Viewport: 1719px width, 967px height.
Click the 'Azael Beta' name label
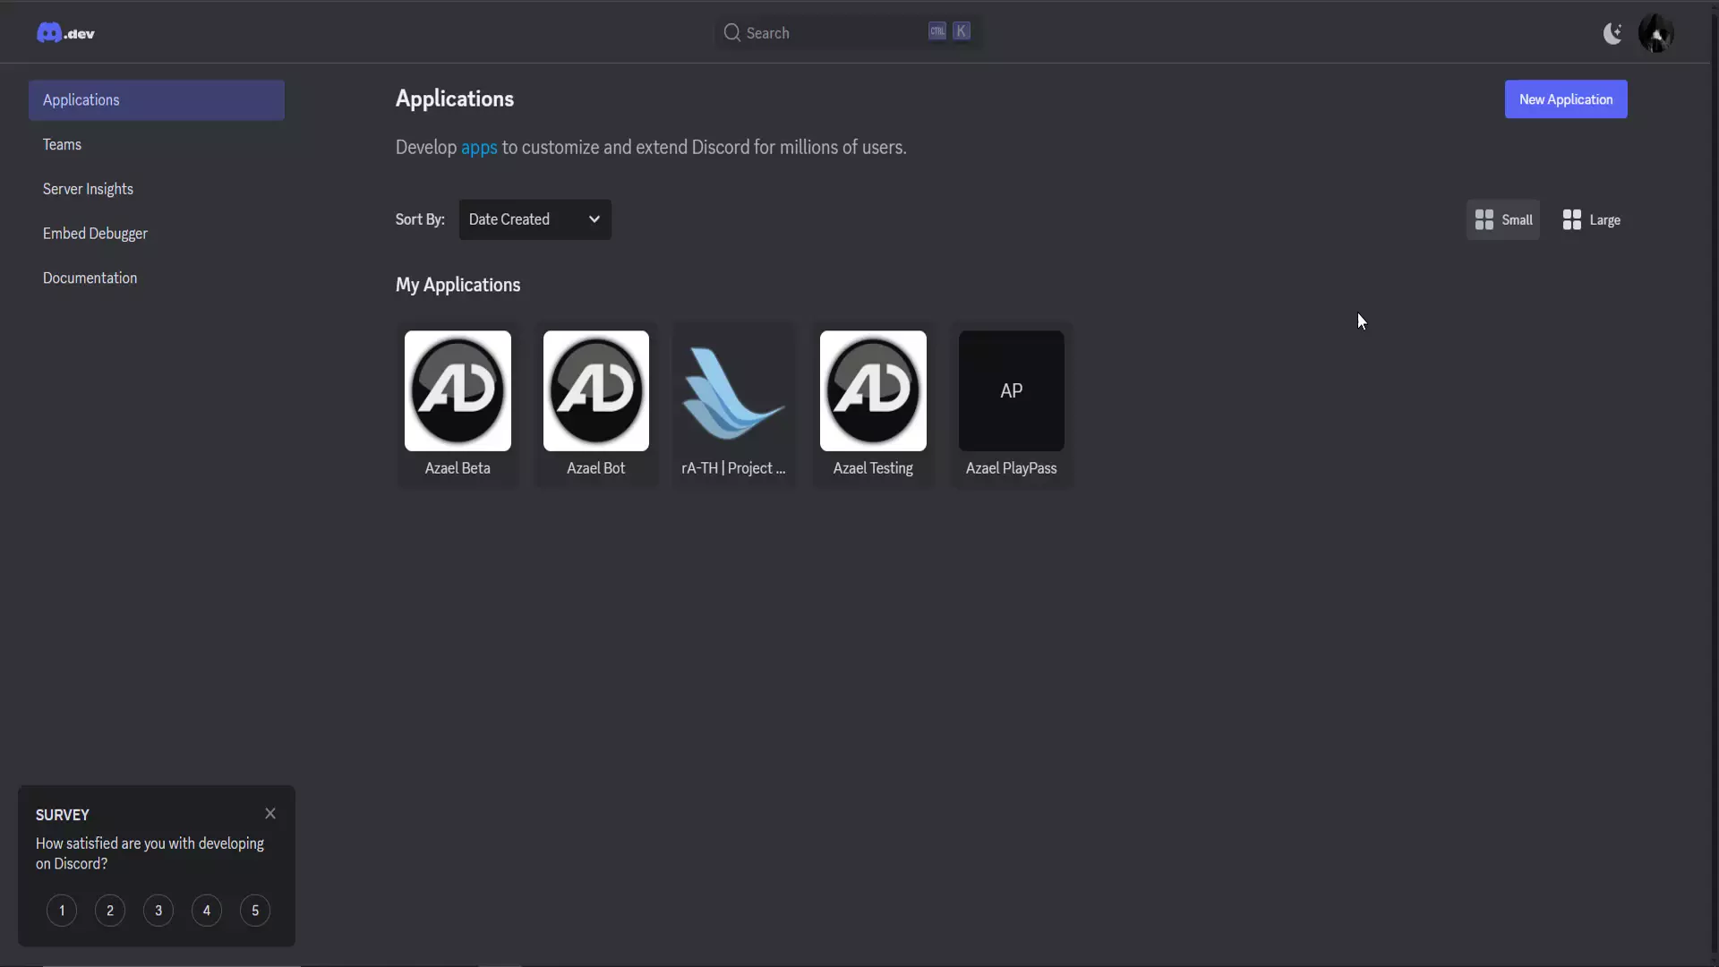[x=458, y=468]
